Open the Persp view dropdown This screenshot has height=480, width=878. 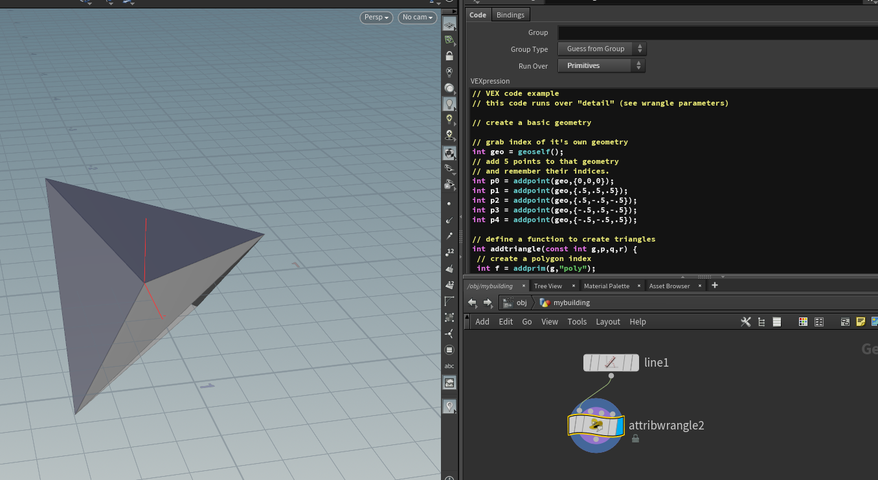(x=376, y=17)
